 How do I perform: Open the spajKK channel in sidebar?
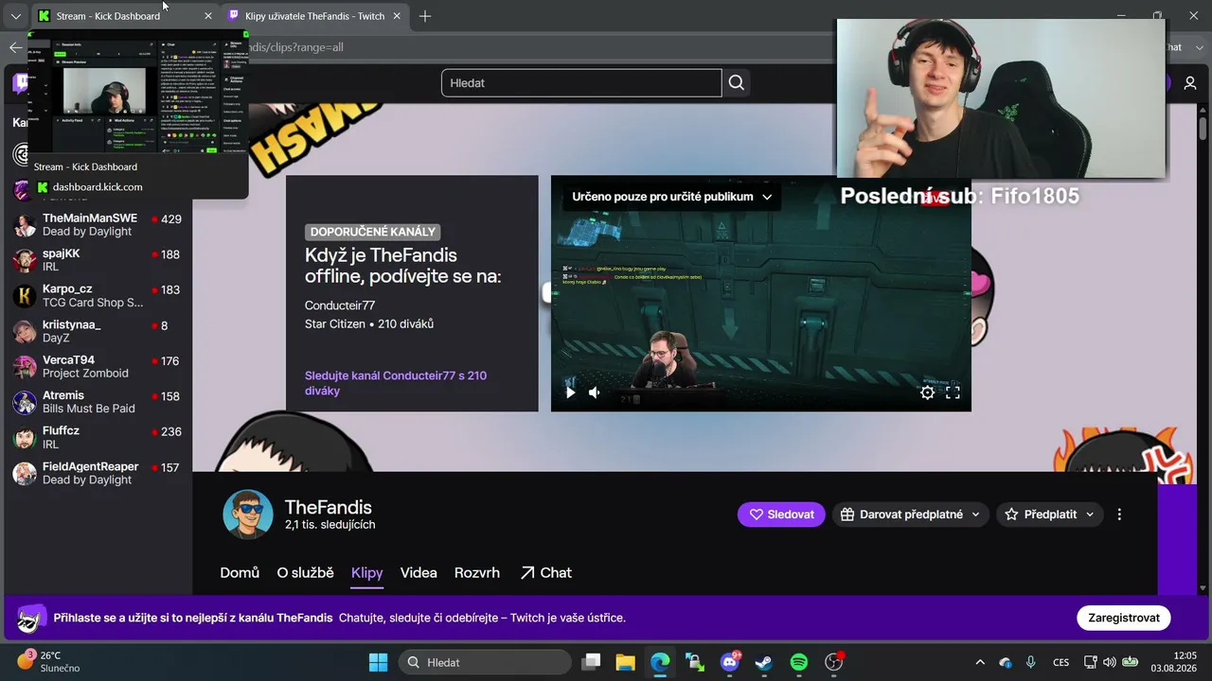(x=97, y=260)
